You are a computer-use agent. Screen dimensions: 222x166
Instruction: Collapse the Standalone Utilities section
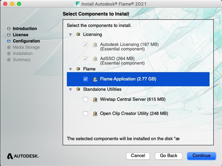(71, 89)
